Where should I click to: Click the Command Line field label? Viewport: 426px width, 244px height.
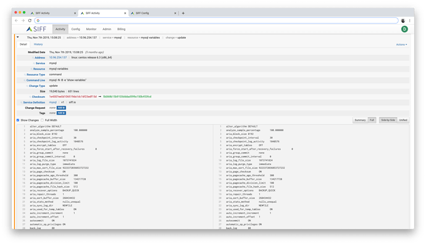click(x=36, y=80)
